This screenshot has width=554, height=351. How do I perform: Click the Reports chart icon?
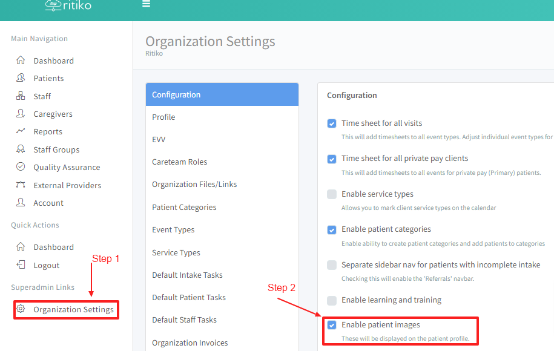pos(21,131)
